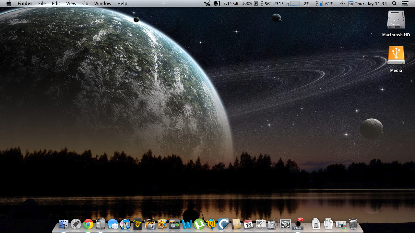Open System Preferences gear in Dock

click(285, 224)
